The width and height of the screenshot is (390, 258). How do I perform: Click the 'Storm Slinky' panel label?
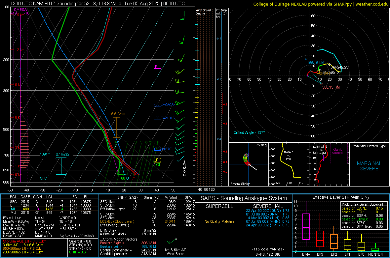coord(240,184)
